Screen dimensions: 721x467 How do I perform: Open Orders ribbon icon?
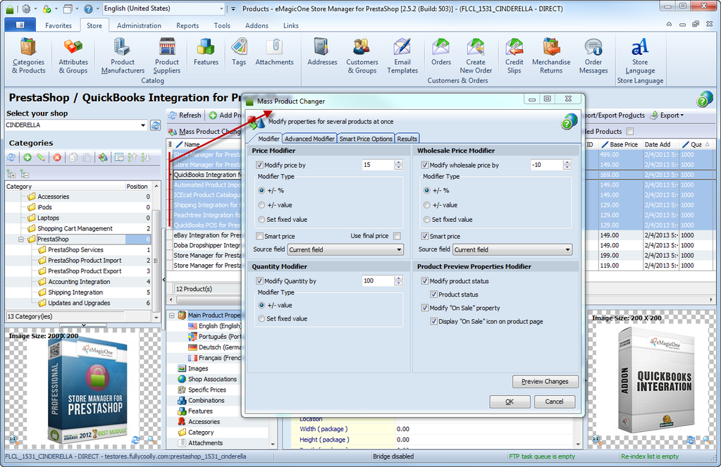pyautogui.click(x=441, y=52)
